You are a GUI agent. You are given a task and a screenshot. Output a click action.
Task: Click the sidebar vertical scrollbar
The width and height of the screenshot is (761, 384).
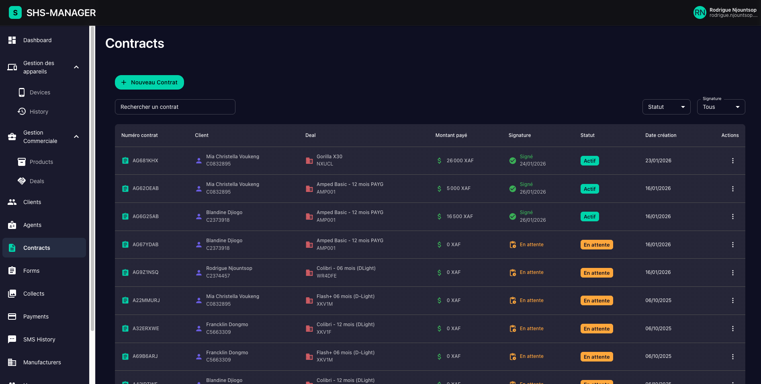tap(92, 181)
